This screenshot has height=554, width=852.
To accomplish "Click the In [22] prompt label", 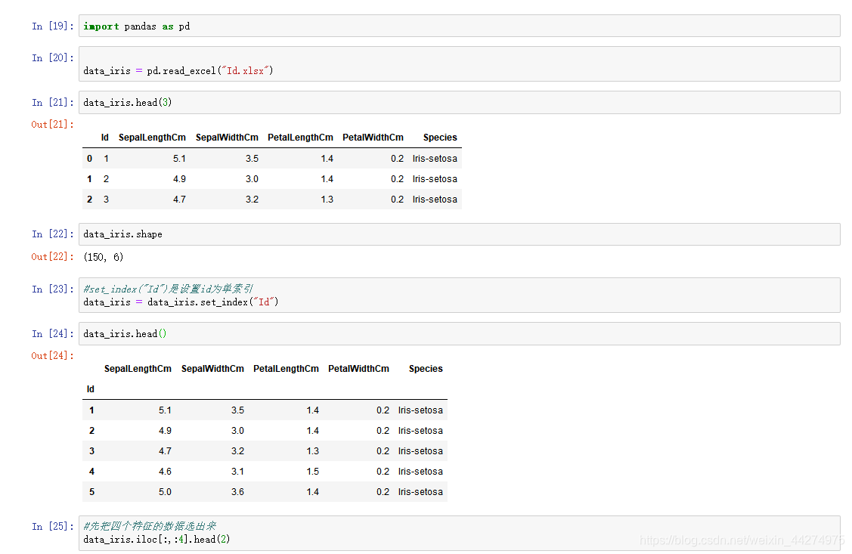I will (53, 234).
